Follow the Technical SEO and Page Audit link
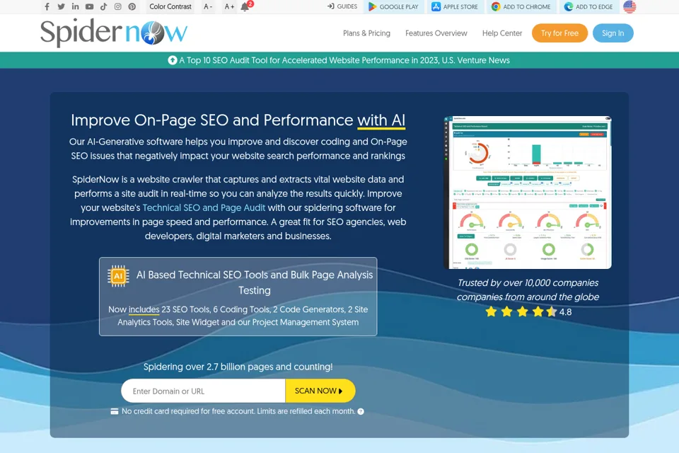679x453 pixels. point(204,207)
